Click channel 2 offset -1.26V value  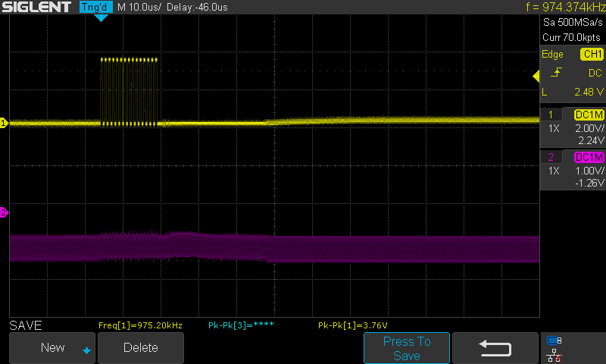(589, 183)
